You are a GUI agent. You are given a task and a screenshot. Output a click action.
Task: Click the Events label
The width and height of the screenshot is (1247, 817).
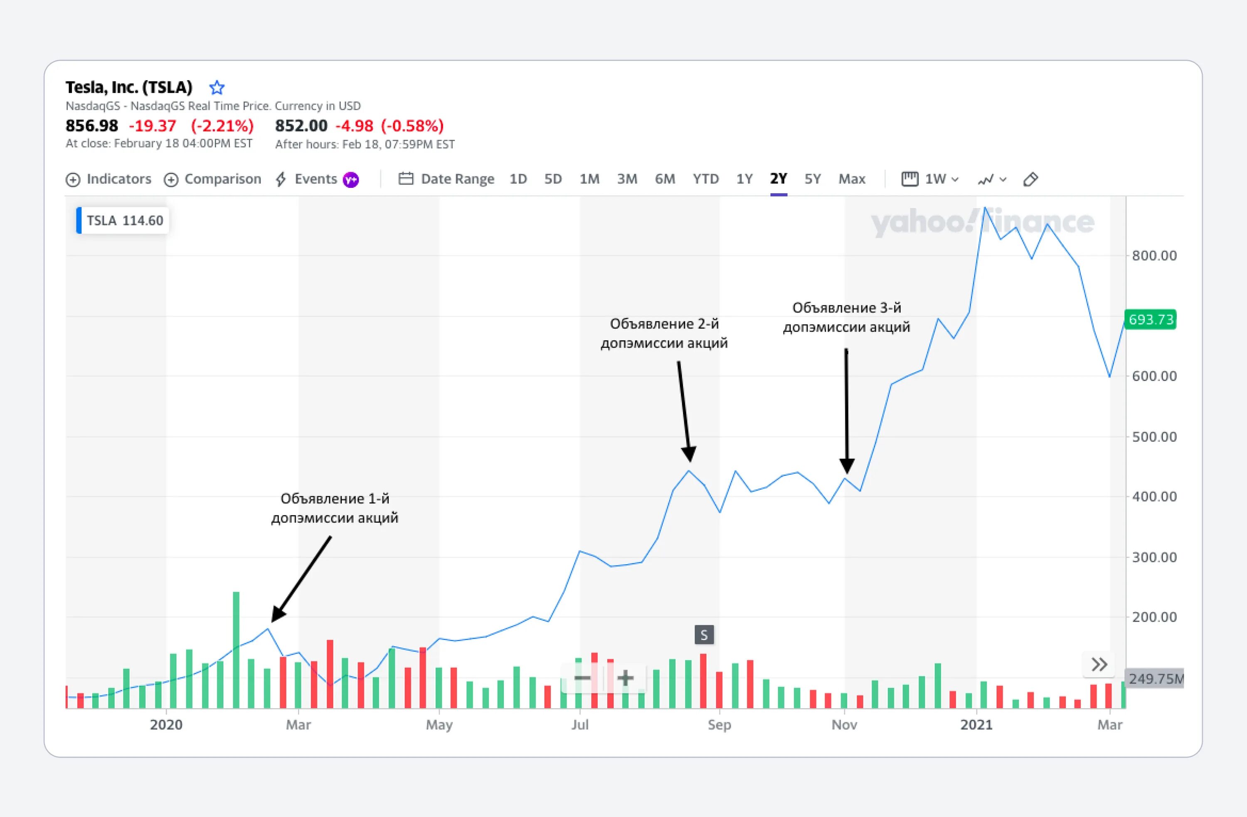pos(315,179)
